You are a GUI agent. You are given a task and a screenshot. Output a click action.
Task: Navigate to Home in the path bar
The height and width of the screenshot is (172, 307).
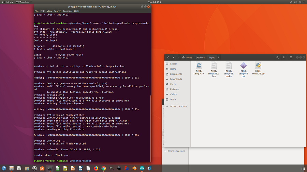coord(187,57)
